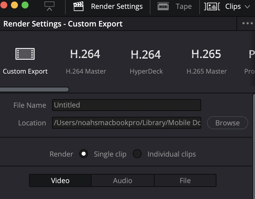The height and width of the screenshot is (199, 255).
Task: Click the 'H.264 Master' label text
Action: click(x=86, y=71)
